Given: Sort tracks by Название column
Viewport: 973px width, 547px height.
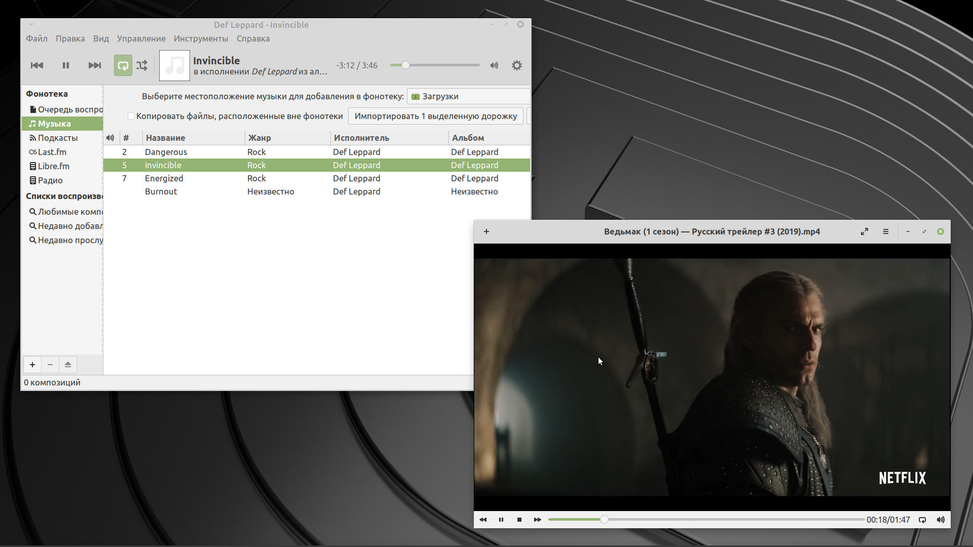Looking at the screenshot, I should click(x=194, y=138).
